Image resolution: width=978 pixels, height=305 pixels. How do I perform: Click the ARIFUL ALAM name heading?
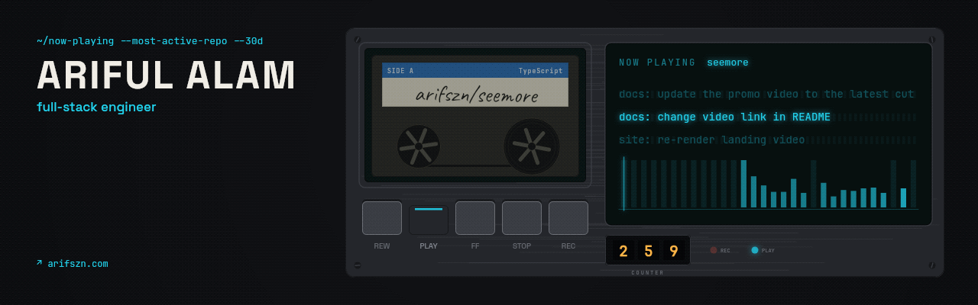167,75
